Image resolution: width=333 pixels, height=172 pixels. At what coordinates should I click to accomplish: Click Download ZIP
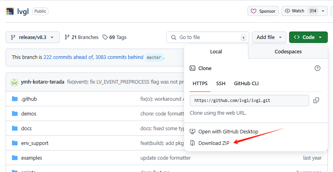[214, 143]
